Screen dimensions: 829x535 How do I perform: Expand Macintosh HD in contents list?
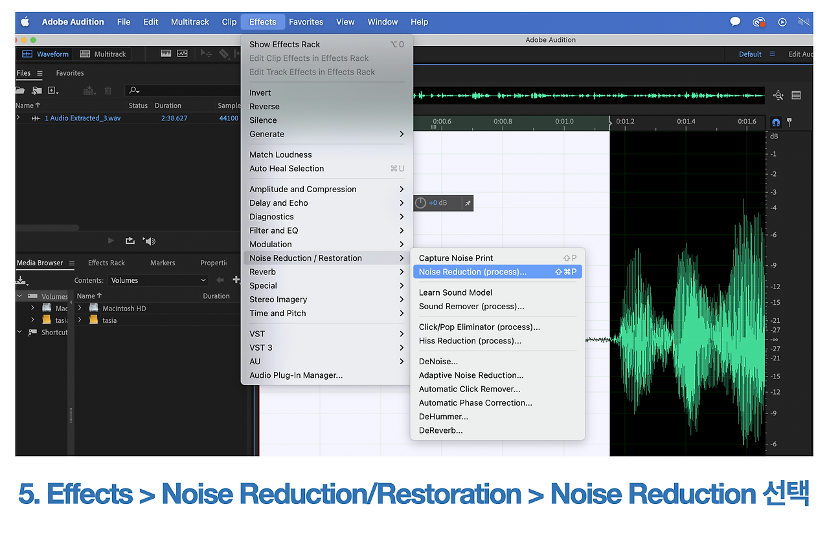coord(80,308)
